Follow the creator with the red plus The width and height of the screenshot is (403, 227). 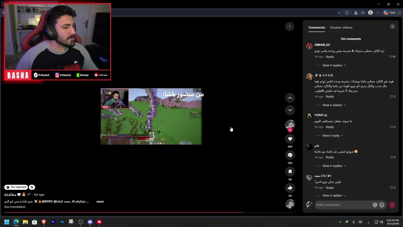click(x=290, y=130)
